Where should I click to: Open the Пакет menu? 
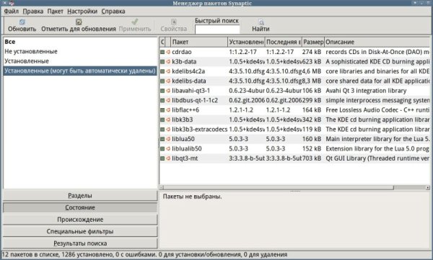56,12
